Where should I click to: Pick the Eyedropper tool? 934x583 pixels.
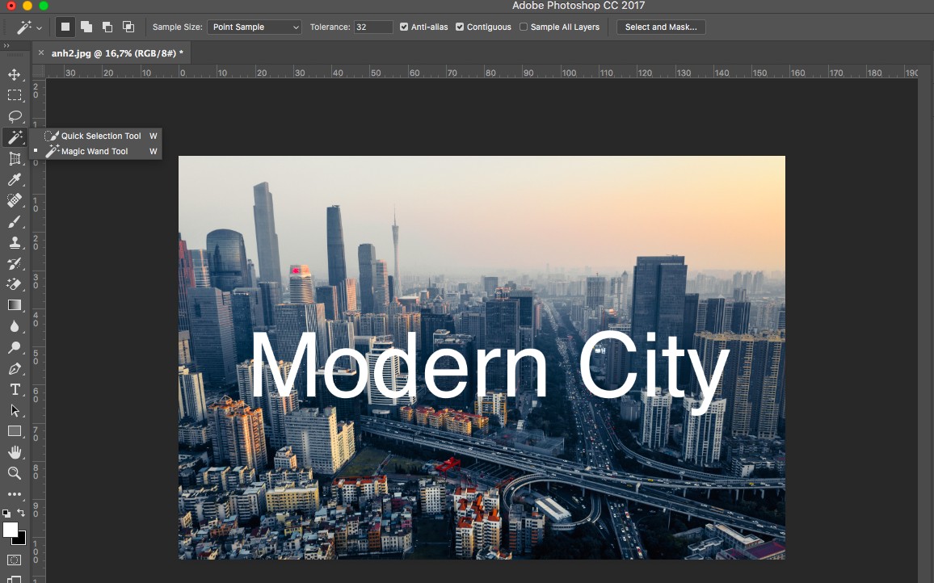click(15, 179)
